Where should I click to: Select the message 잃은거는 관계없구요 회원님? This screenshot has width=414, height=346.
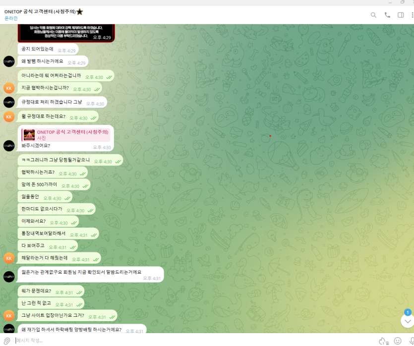coord(91,275)
